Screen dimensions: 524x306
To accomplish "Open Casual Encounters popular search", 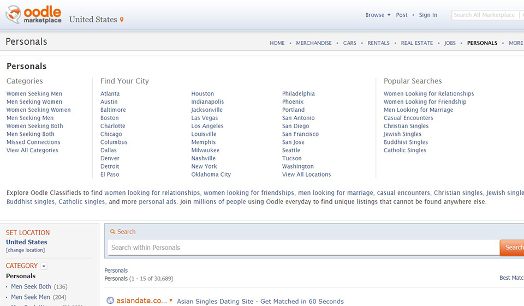I will [408, 118].
